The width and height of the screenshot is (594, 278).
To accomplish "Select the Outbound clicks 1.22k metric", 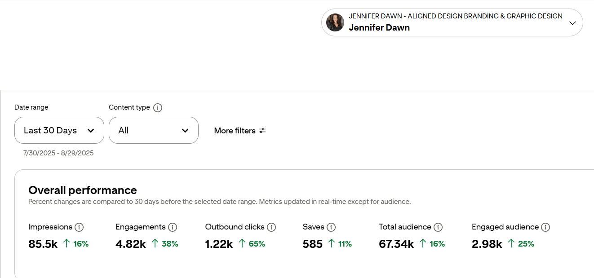I will point(219,244).
